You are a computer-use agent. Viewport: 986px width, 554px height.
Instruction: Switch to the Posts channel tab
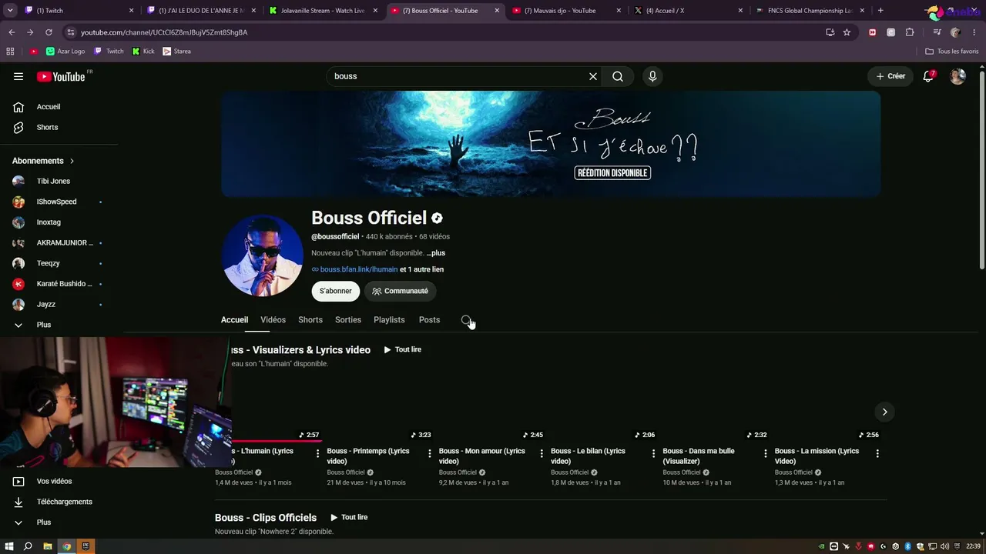(x=429, y=320)
